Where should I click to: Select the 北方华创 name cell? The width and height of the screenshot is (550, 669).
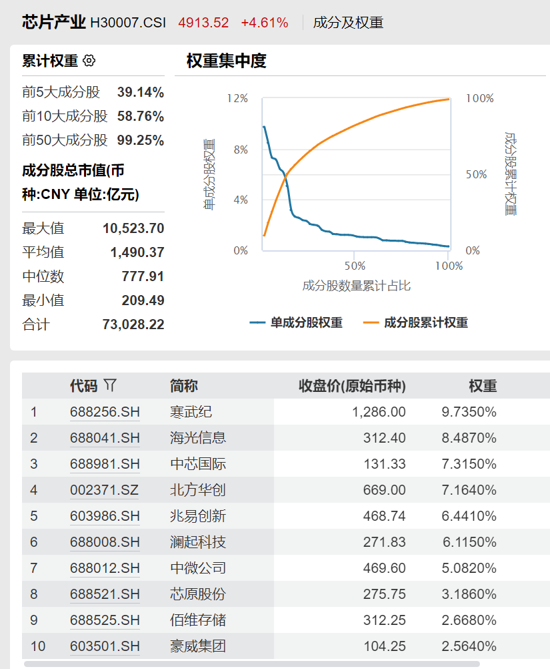[x=198, y=490]
